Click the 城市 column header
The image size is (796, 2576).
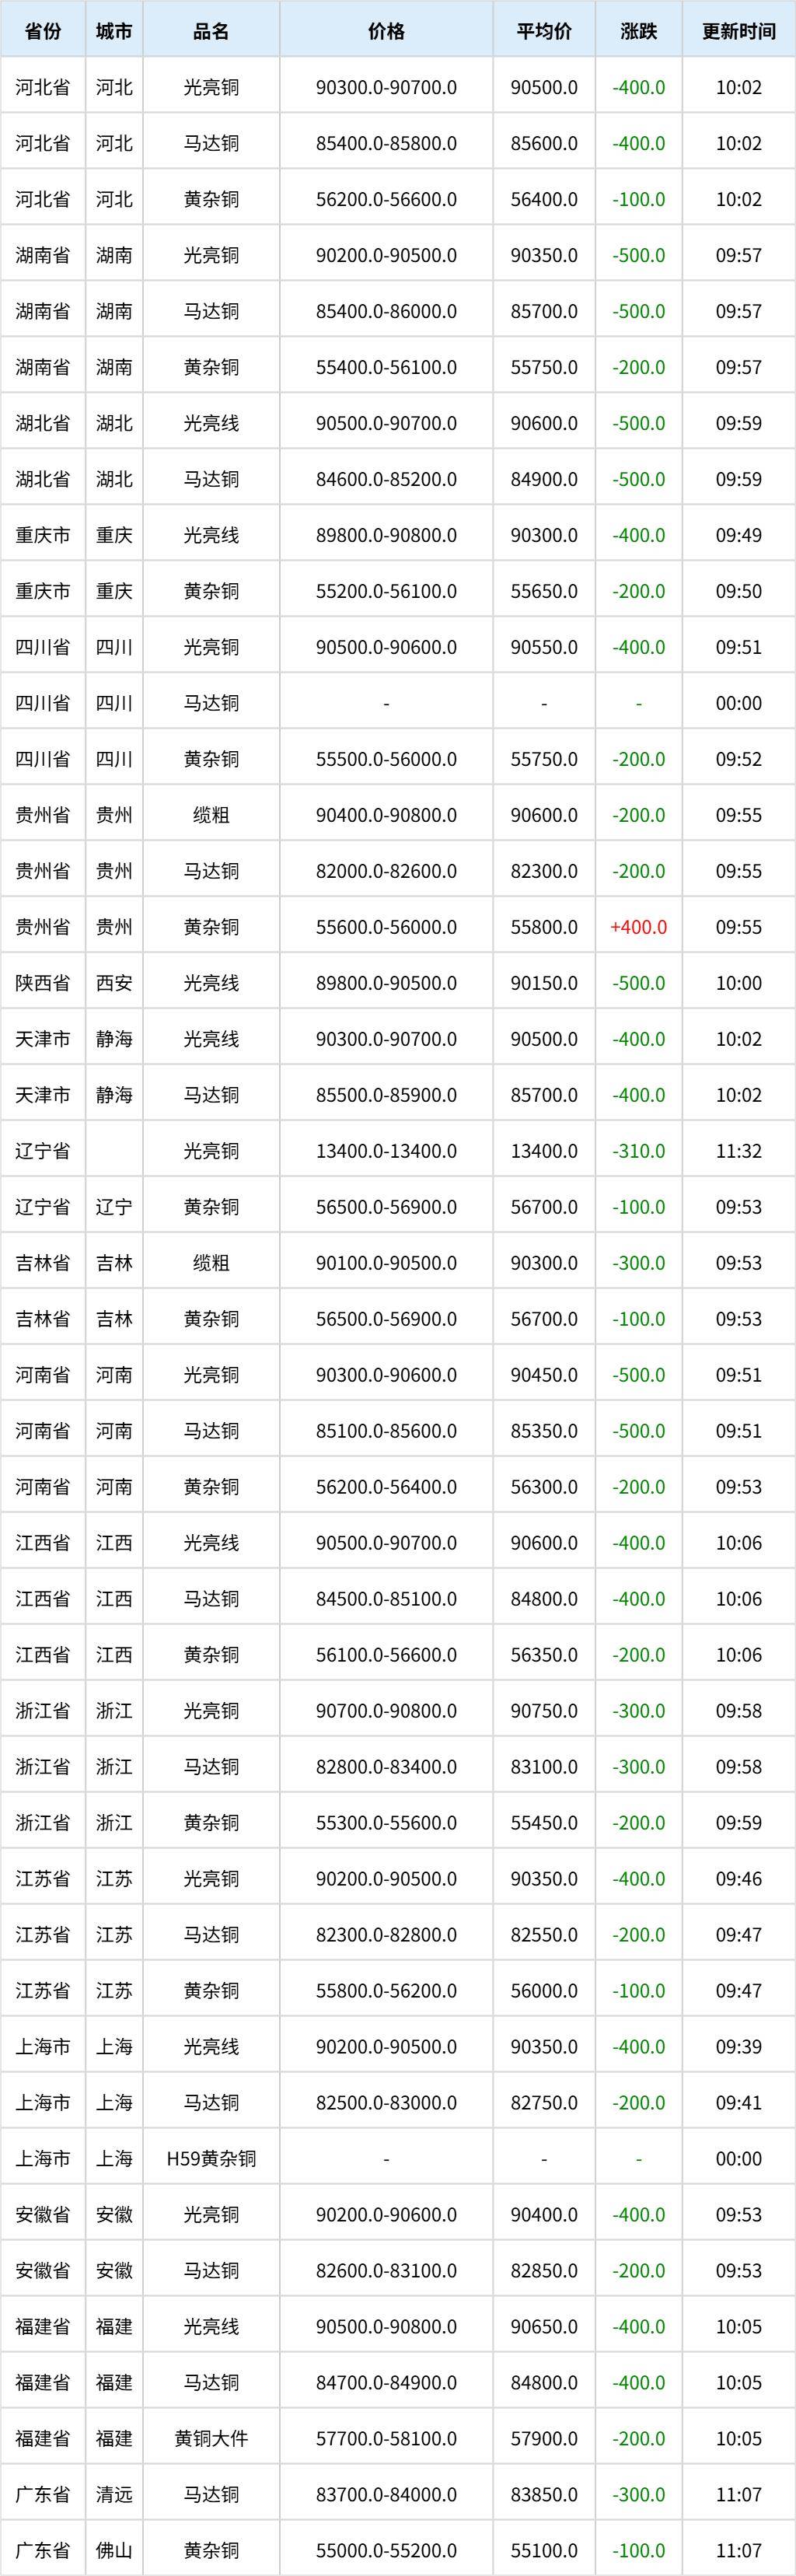(x=114, y=31)
